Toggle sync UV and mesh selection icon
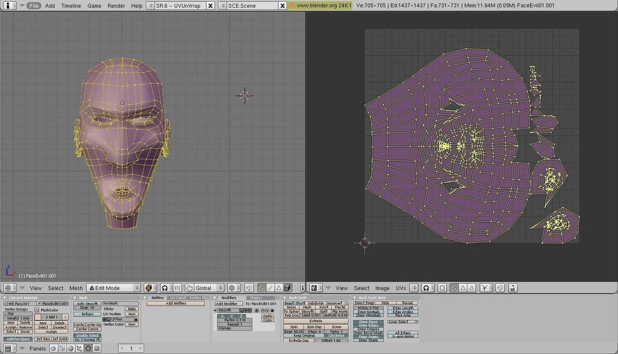 [x=442, y=288]
